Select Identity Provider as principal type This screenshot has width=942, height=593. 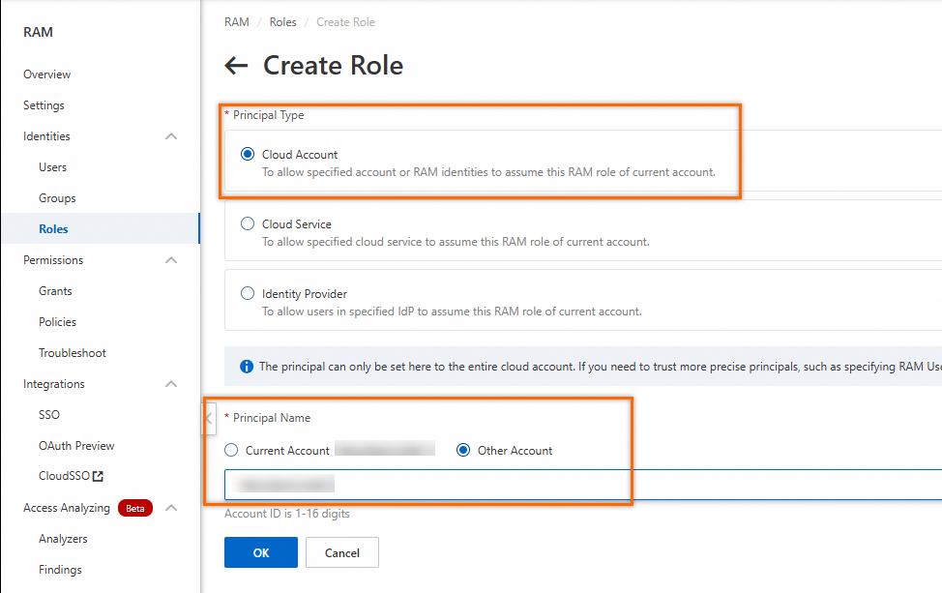coord(248,293)
